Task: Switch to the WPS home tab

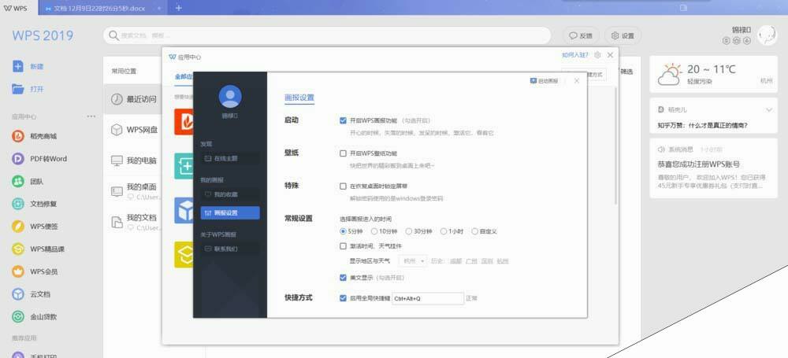Action: [18, 8]
